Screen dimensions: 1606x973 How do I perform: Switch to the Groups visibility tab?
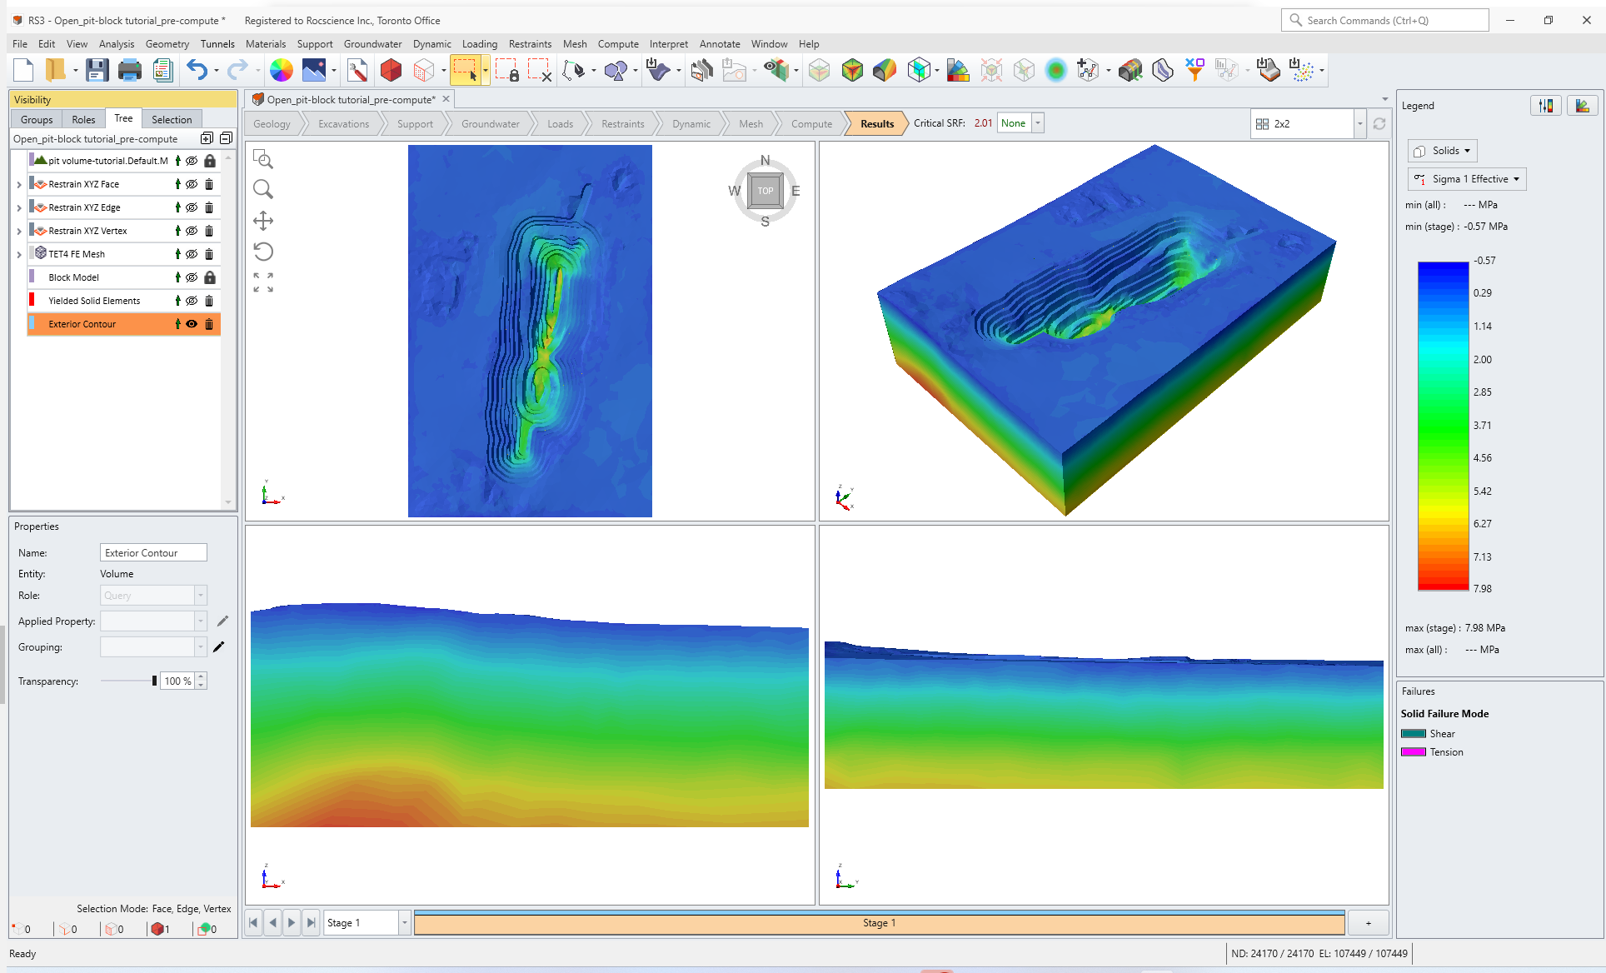click(37, 119)
